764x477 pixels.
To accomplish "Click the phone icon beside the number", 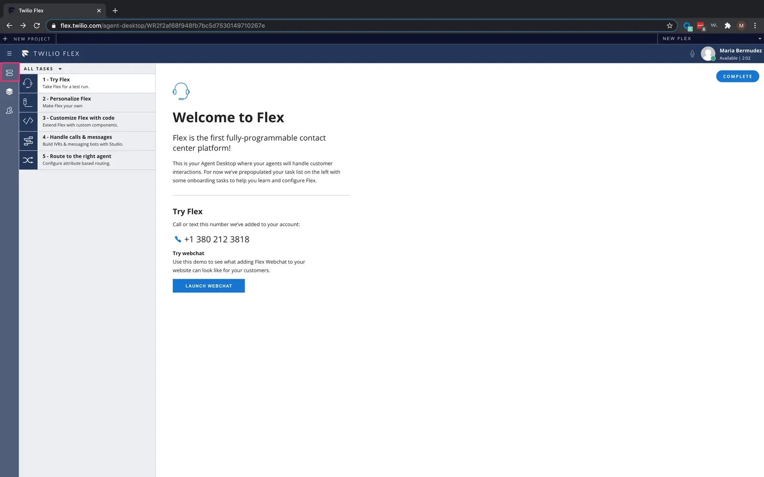I will point(178,239).
